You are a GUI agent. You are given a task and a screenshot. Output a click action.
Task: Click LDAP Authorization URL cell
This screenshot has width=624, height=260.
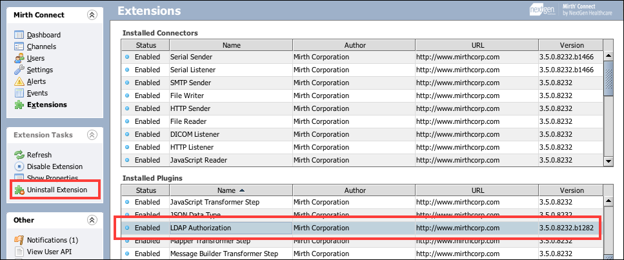pos(477,228)
